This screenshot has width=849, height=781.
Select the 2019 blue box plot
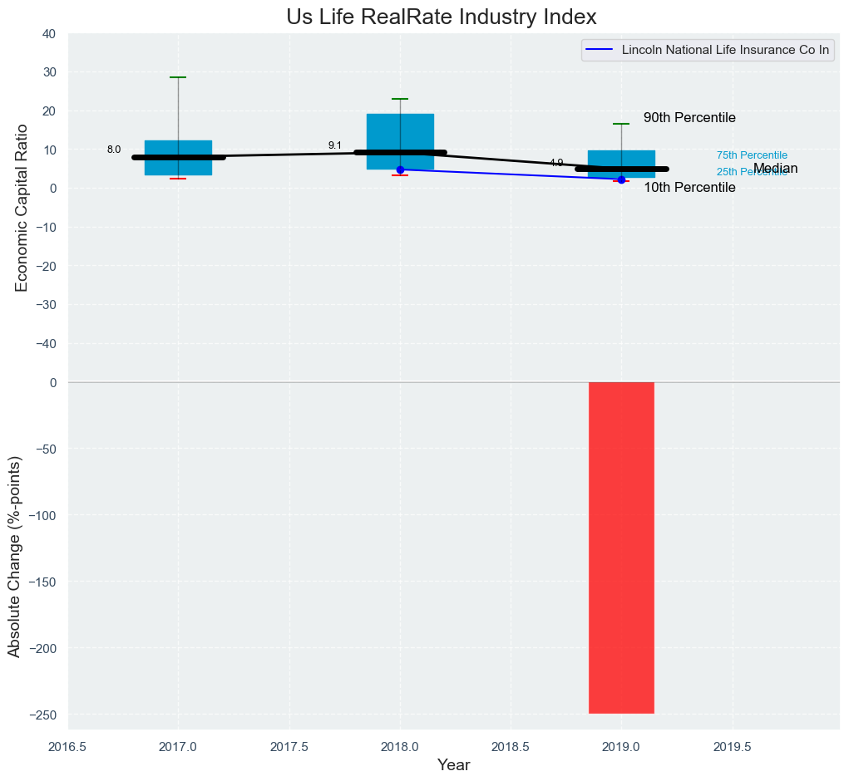(x=621, y=160)
